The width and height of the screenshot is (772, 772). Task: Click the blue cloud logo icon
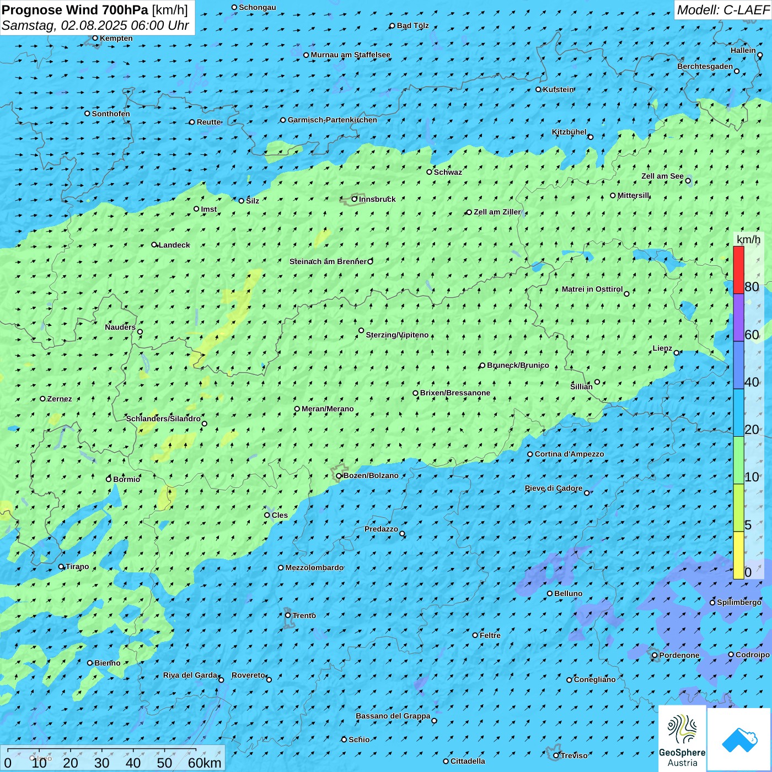tap(739, 739)
